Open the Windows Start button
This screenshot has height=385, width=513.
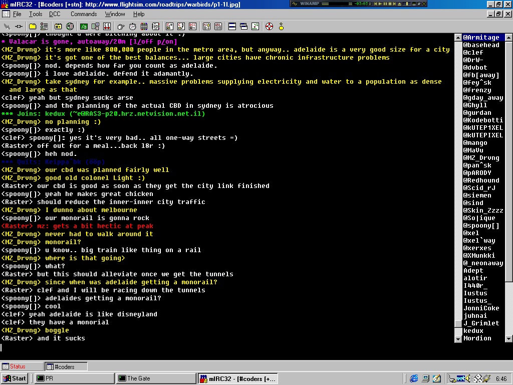(15, 378)
